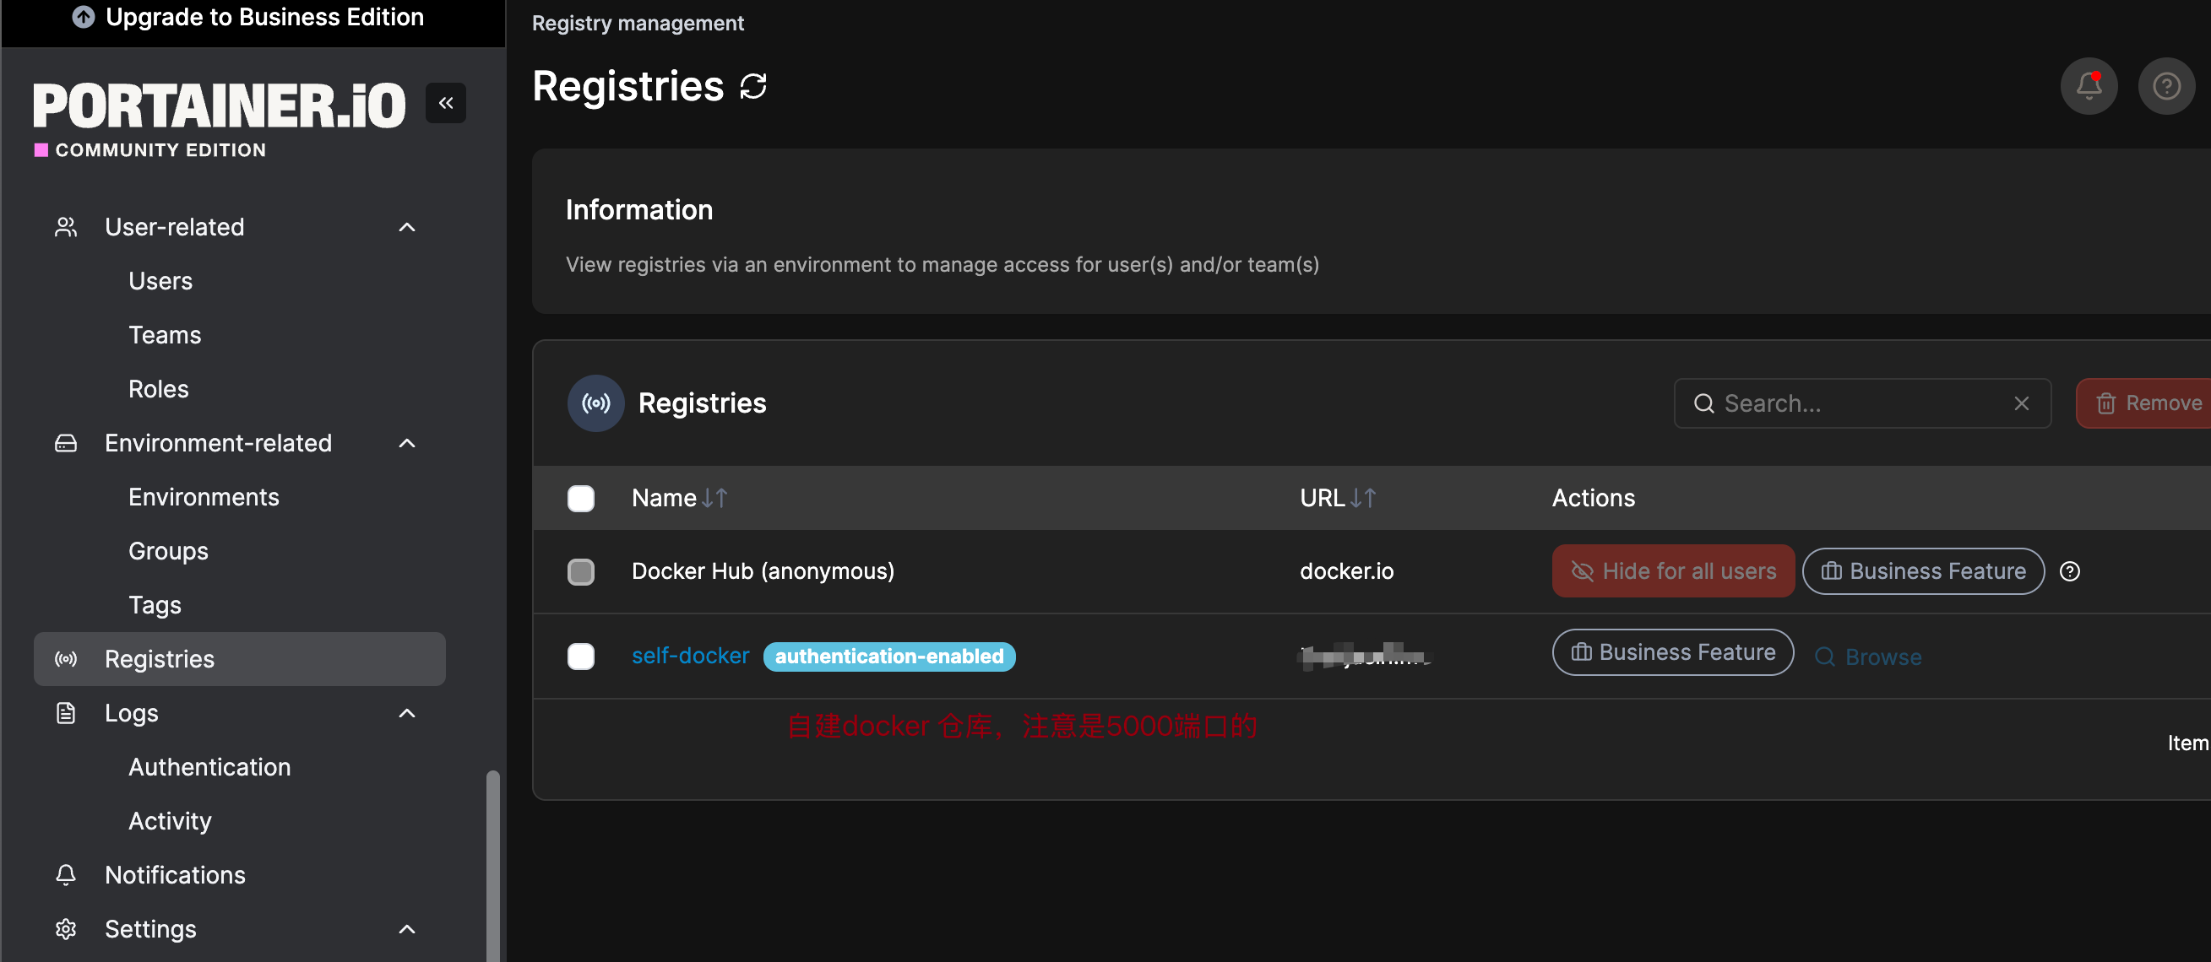Open Environments in the sidebar
2211x962 pixels.
pyautogui.click(x=204, y=497)
